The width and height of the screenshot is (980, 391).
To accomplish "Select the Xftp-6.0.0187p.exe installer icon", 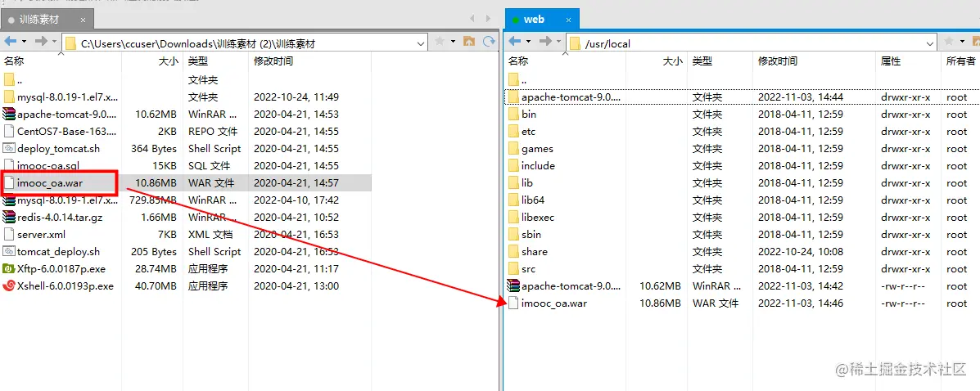I will [x=9, y=269].
